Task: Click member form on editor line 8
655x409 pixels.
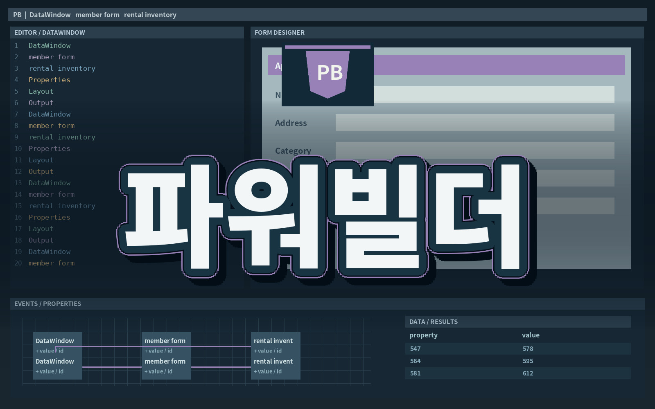Action: [52, 126]
